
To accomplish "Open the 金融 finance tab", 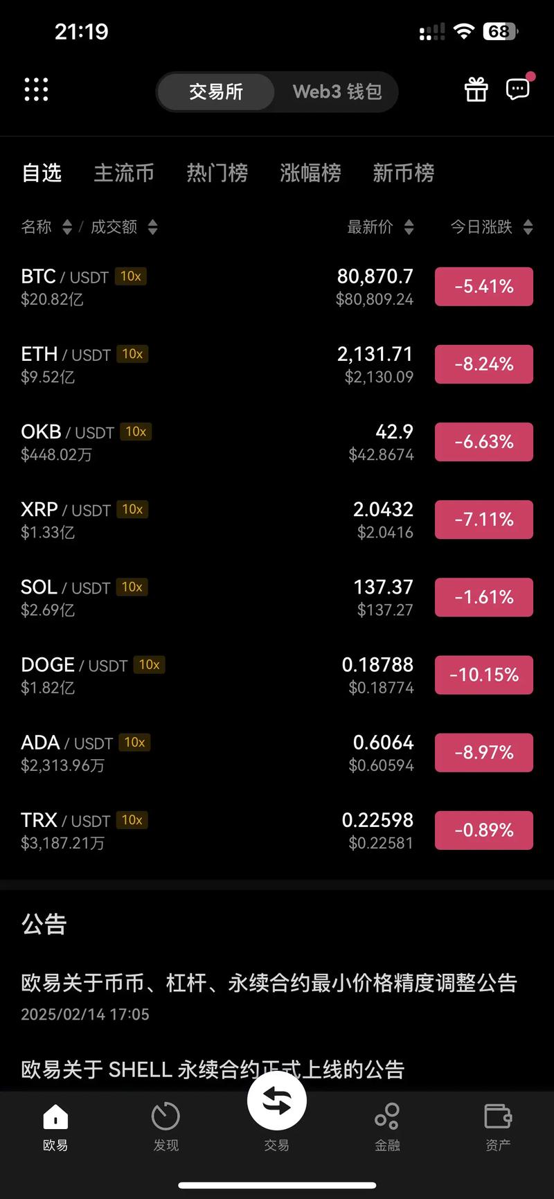I will click(387, 1127).
